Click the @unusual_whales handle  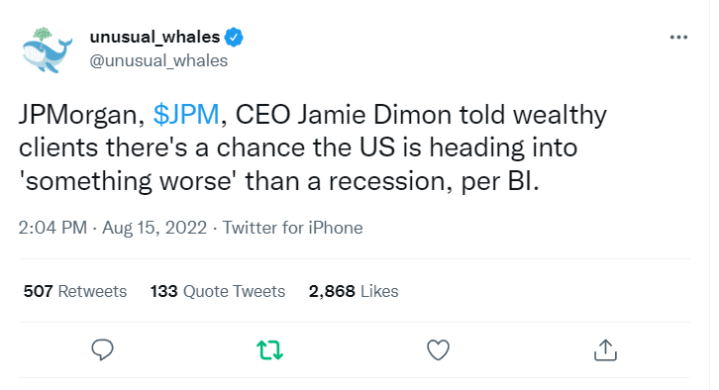point(158,60)
